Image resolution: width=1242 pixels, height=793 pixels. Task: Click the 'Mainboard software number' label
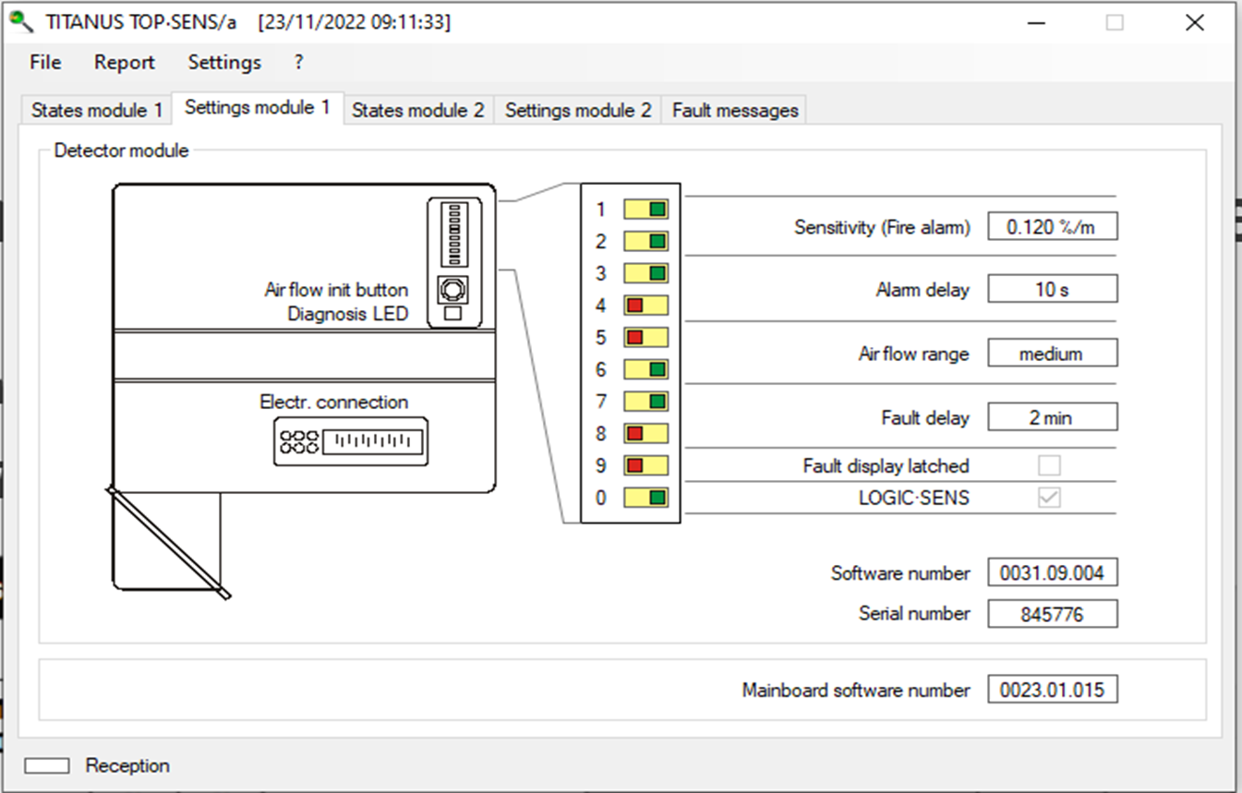[x=856, y=690]
